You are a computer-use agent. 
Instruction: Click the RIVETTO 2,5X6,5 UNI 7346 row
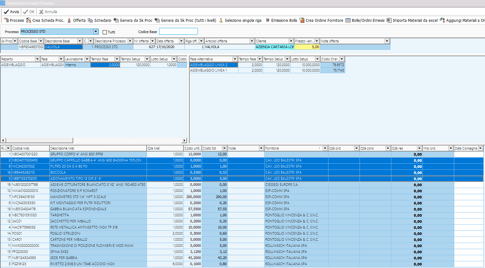[x=242, y=264]
